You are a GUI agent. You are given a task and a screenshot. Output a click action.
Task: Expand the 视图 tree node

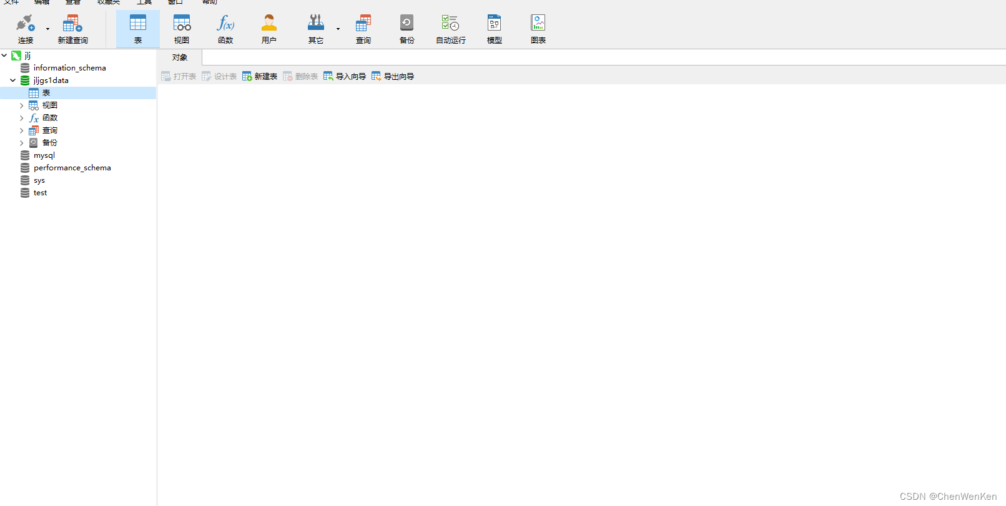tap(21, 105)
